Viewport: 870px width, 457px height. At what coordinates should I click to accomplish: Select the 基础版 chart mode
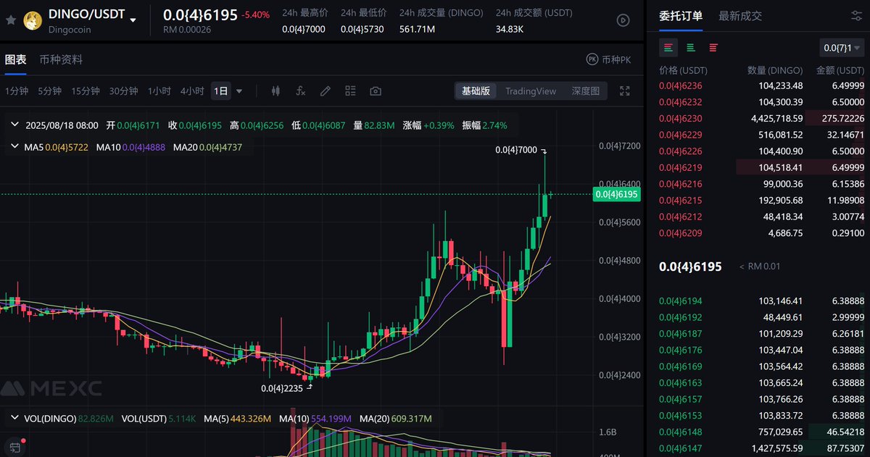click(x=476, y=91)
